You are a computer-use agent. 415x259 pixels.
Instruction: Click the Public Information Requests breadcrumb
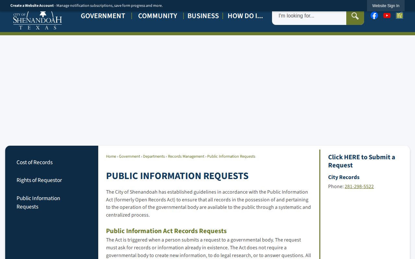pos(231,156)
